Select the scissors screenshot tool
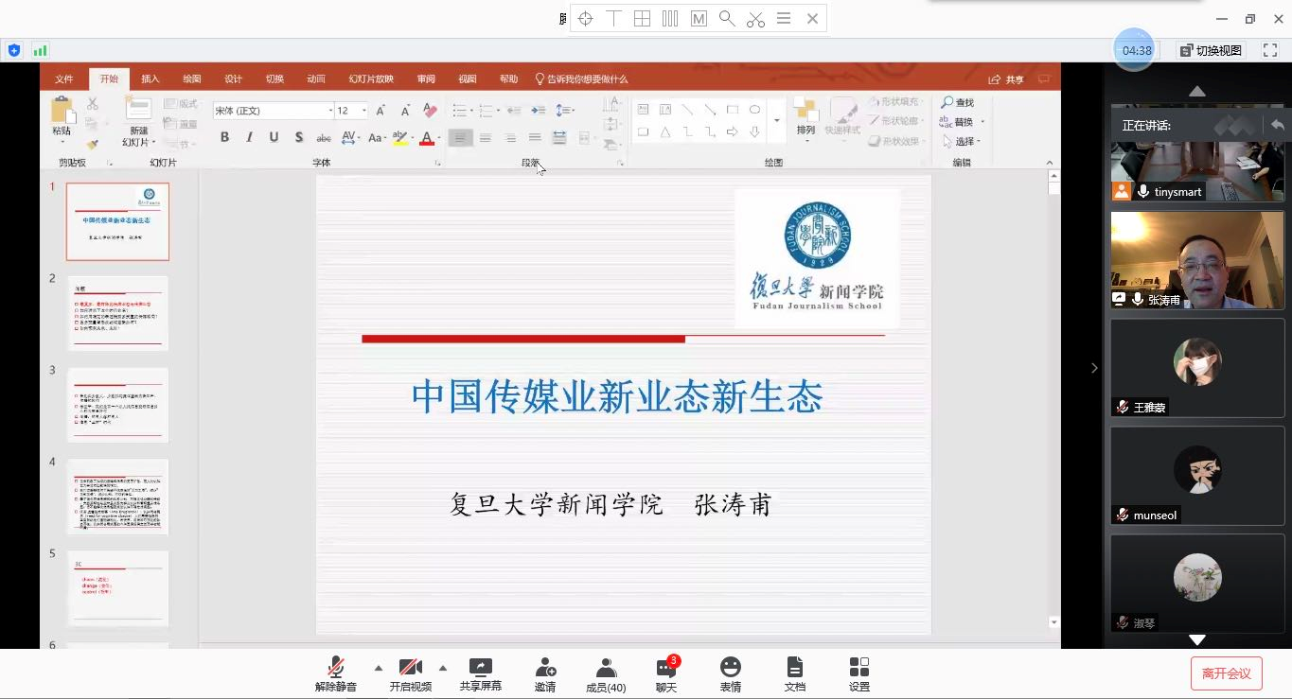 [755, 18]
